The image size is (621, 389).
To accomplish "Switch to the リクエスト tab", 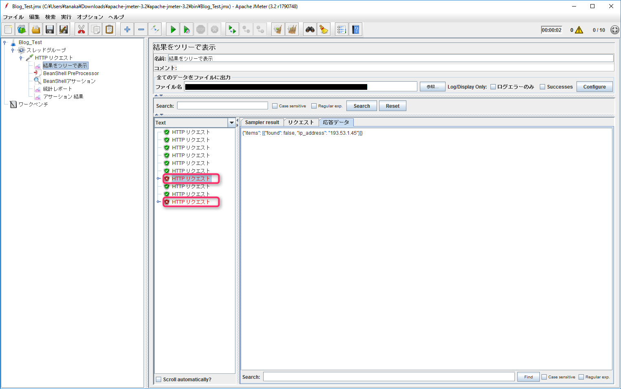I will click(301, 122).
